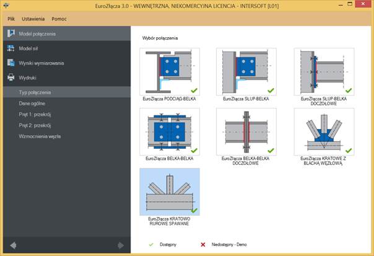This screenshot has width=374, height=256.
Task: Click the back arrow navigation button
Action: (14, 245)
